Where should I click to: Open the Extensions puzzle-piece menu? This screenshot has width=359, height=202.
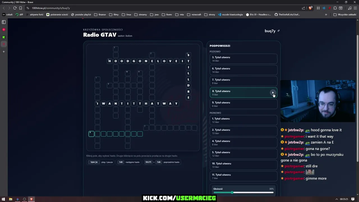click(x=335, y=8)
